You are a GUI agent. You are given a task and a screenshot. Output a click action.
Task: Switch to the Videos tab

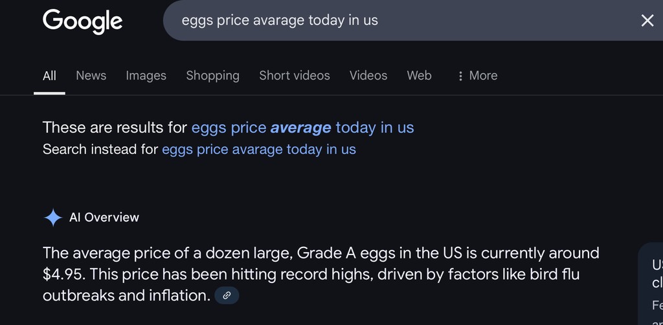[x=368, y=76]
